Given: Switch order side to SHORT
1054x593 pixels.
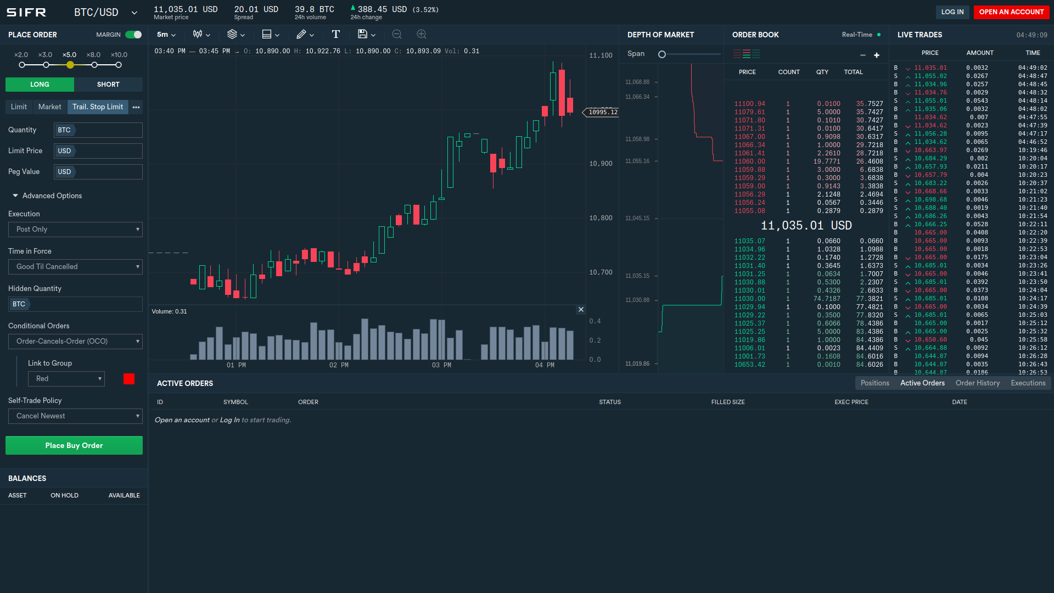Looking at the screenshot, I should click(108, 85).
